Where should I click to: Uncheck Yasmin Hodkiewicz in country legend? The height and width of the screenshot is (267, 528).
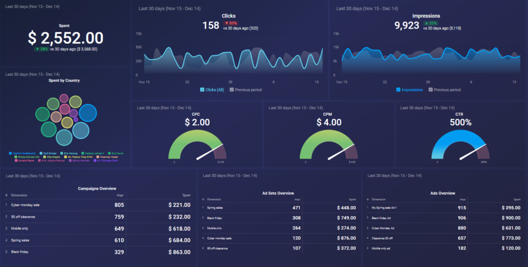[x=11, y=153]
